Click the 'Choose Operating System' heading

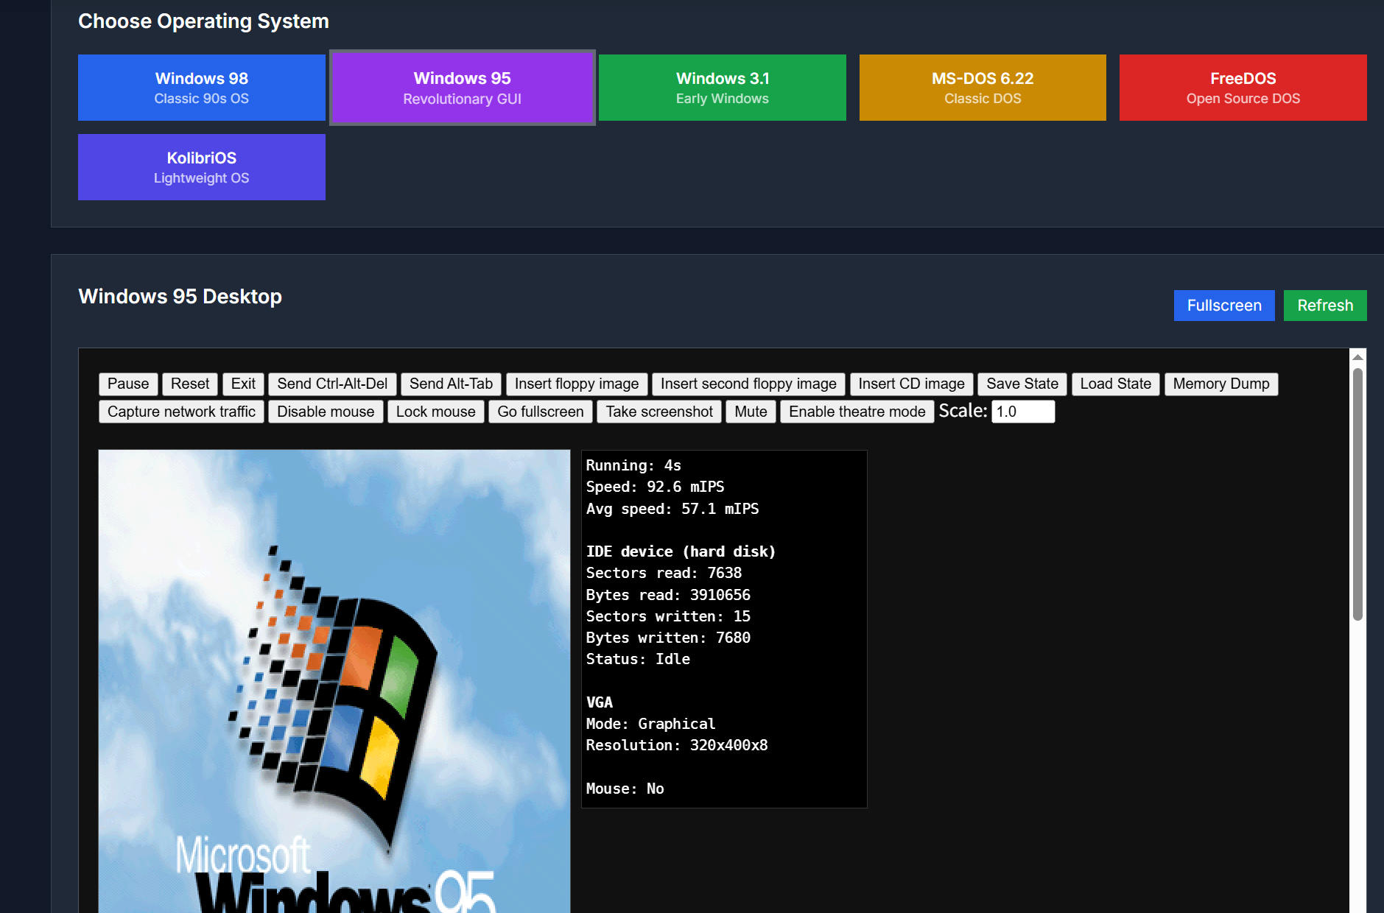point(203,21)
